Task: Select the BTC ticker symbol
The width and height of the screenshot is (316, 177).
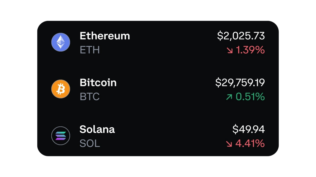Action: point(90,97)
